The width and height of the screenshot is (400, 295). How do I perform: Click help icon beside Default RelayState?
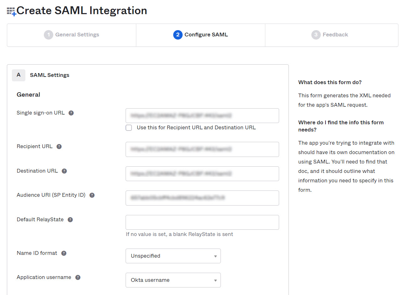point(70,220)
